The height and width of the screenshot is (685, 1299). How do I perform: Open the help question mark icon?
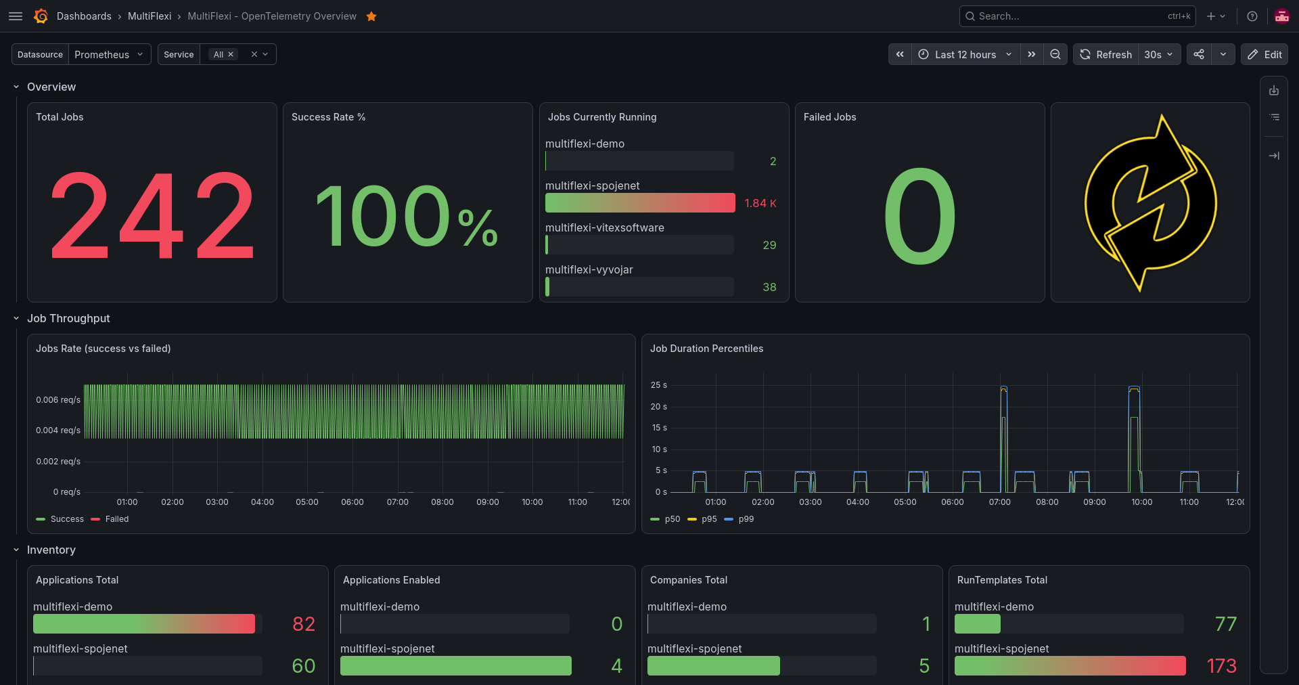[1252, 16]
